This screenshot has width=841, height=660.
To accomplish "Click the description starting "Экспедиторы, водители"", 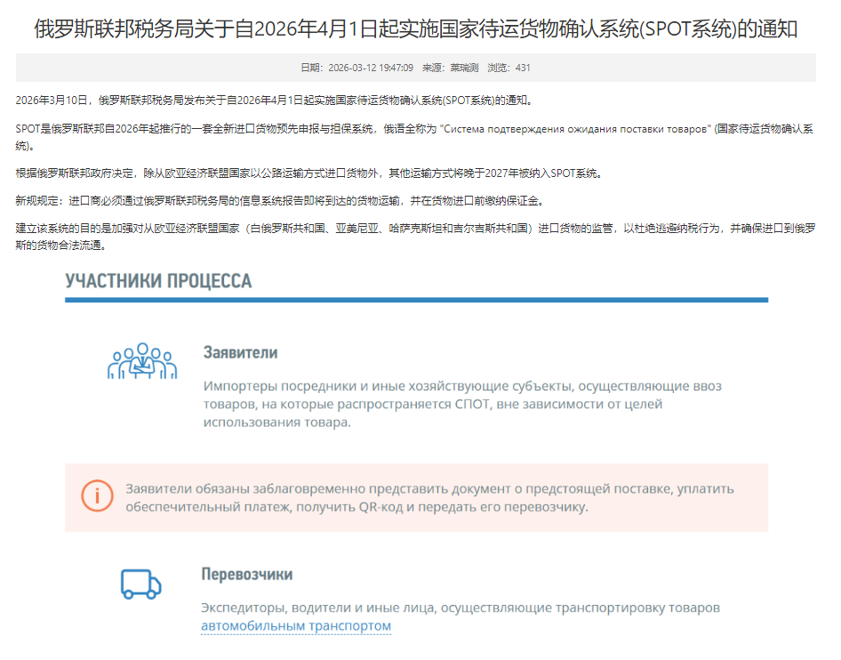I will coord(460,608).
